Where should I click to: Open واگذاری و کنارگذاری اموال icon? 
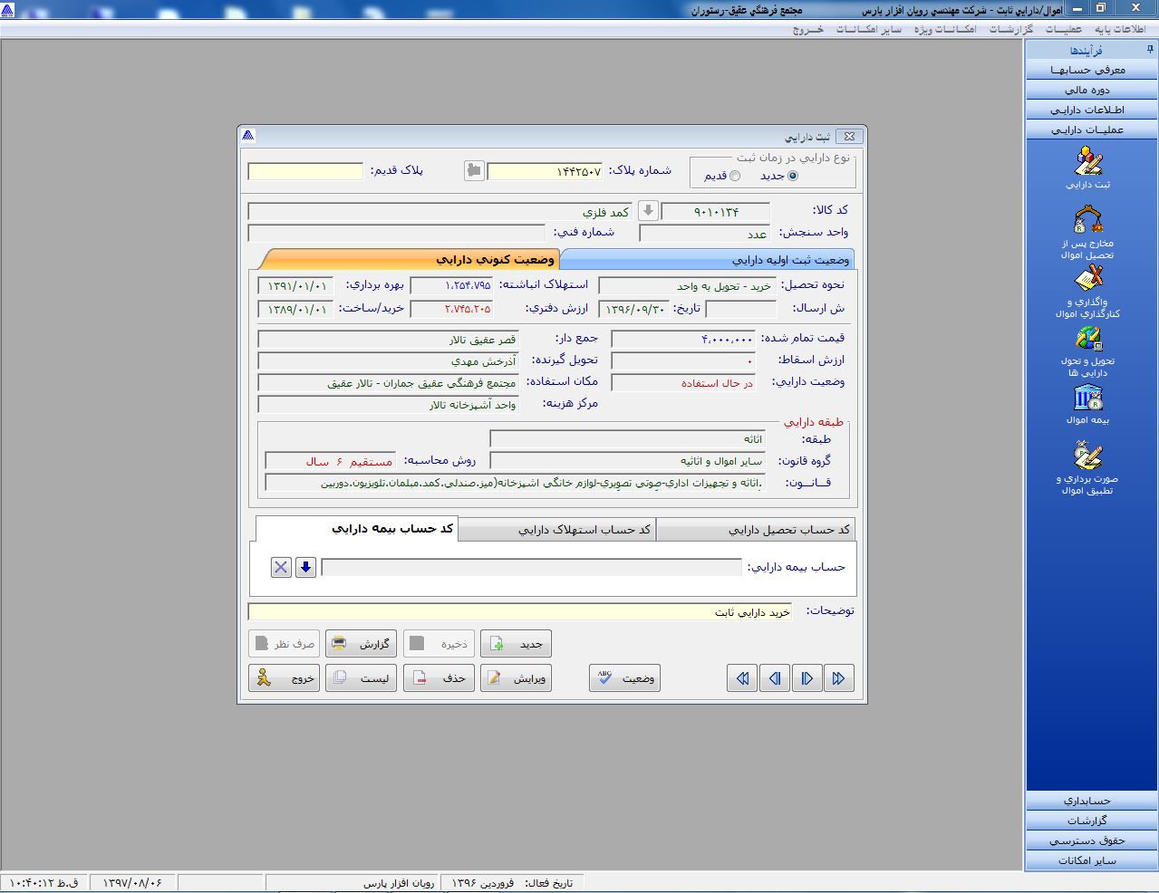[1087, 291]
